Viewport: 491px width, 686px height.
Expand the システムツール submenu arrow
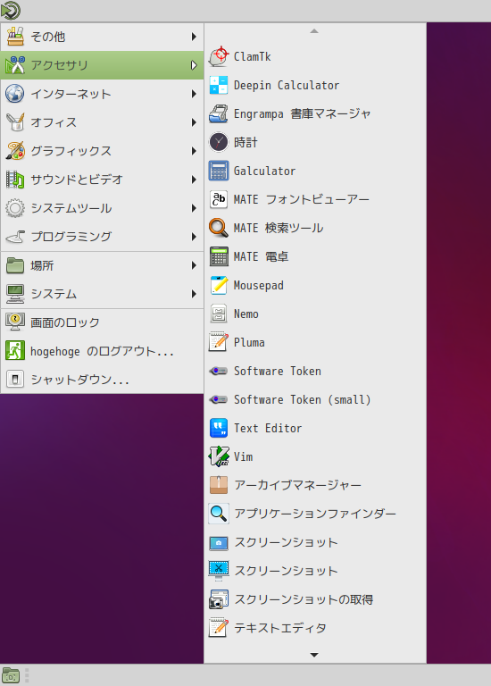pos(194,208)
